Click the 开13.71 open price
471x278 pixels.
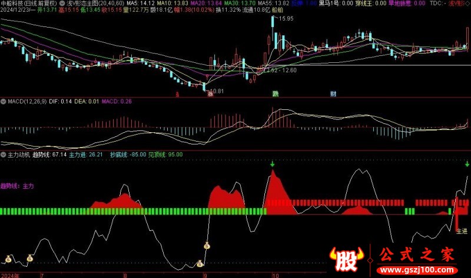[47, 10]
